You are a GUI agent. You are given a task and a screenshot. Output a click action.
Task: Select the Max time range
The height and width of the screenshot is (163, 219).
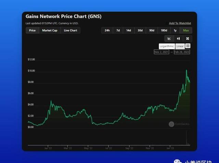pos(186,31)
